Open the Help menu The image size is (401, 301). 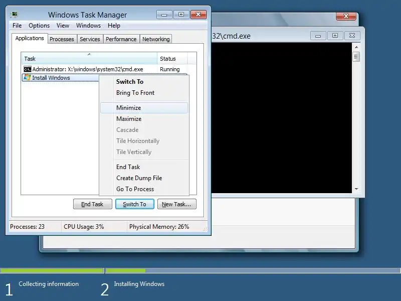[114, 26]
